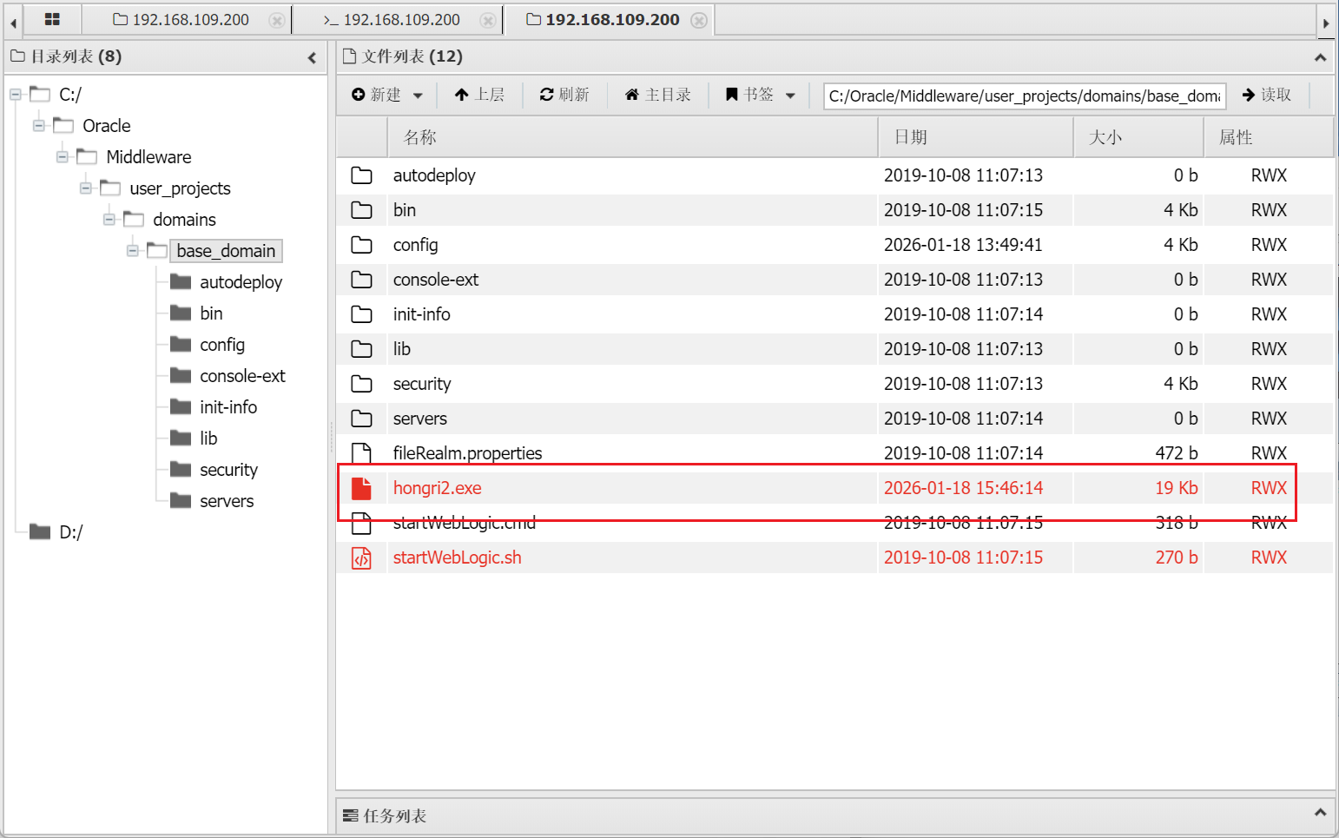Image resolution: width=1339 pixels, height=838 pixels.
Task: Click the C:/ drive folder icon
Action: (x=40, y=94)
